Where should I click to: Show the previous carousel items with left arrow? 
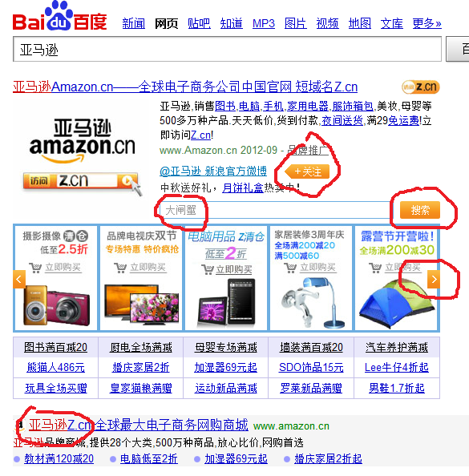click(x=19, y=279)
